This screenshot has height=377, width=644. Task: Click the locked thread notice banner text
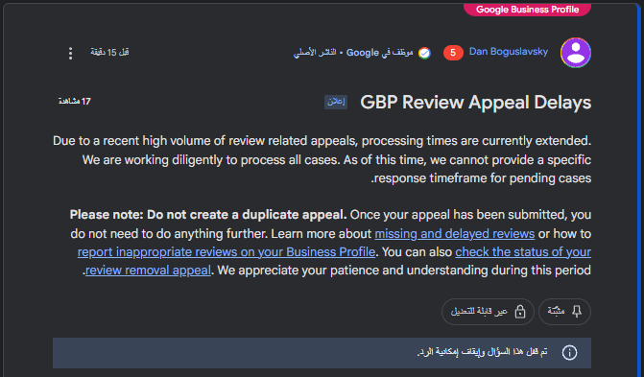point(482,352)
